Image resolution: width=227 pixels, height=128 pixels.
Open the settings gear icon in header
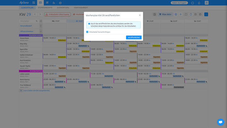click(60, 3)
